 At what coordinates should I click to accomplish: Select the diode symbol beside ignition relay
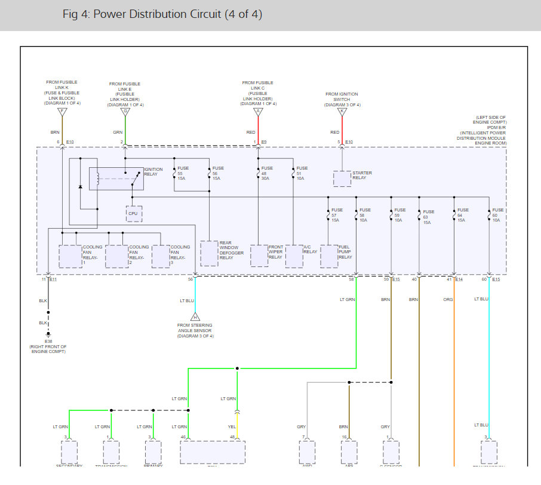[x=81, y=187]
